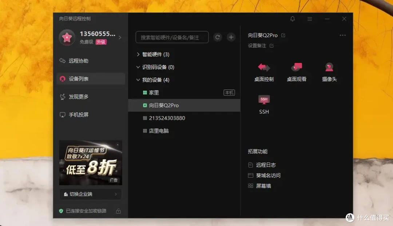Select 设备列表 in sidebar
The height and width of the screenshot is (226, 393).
[91, 79]
